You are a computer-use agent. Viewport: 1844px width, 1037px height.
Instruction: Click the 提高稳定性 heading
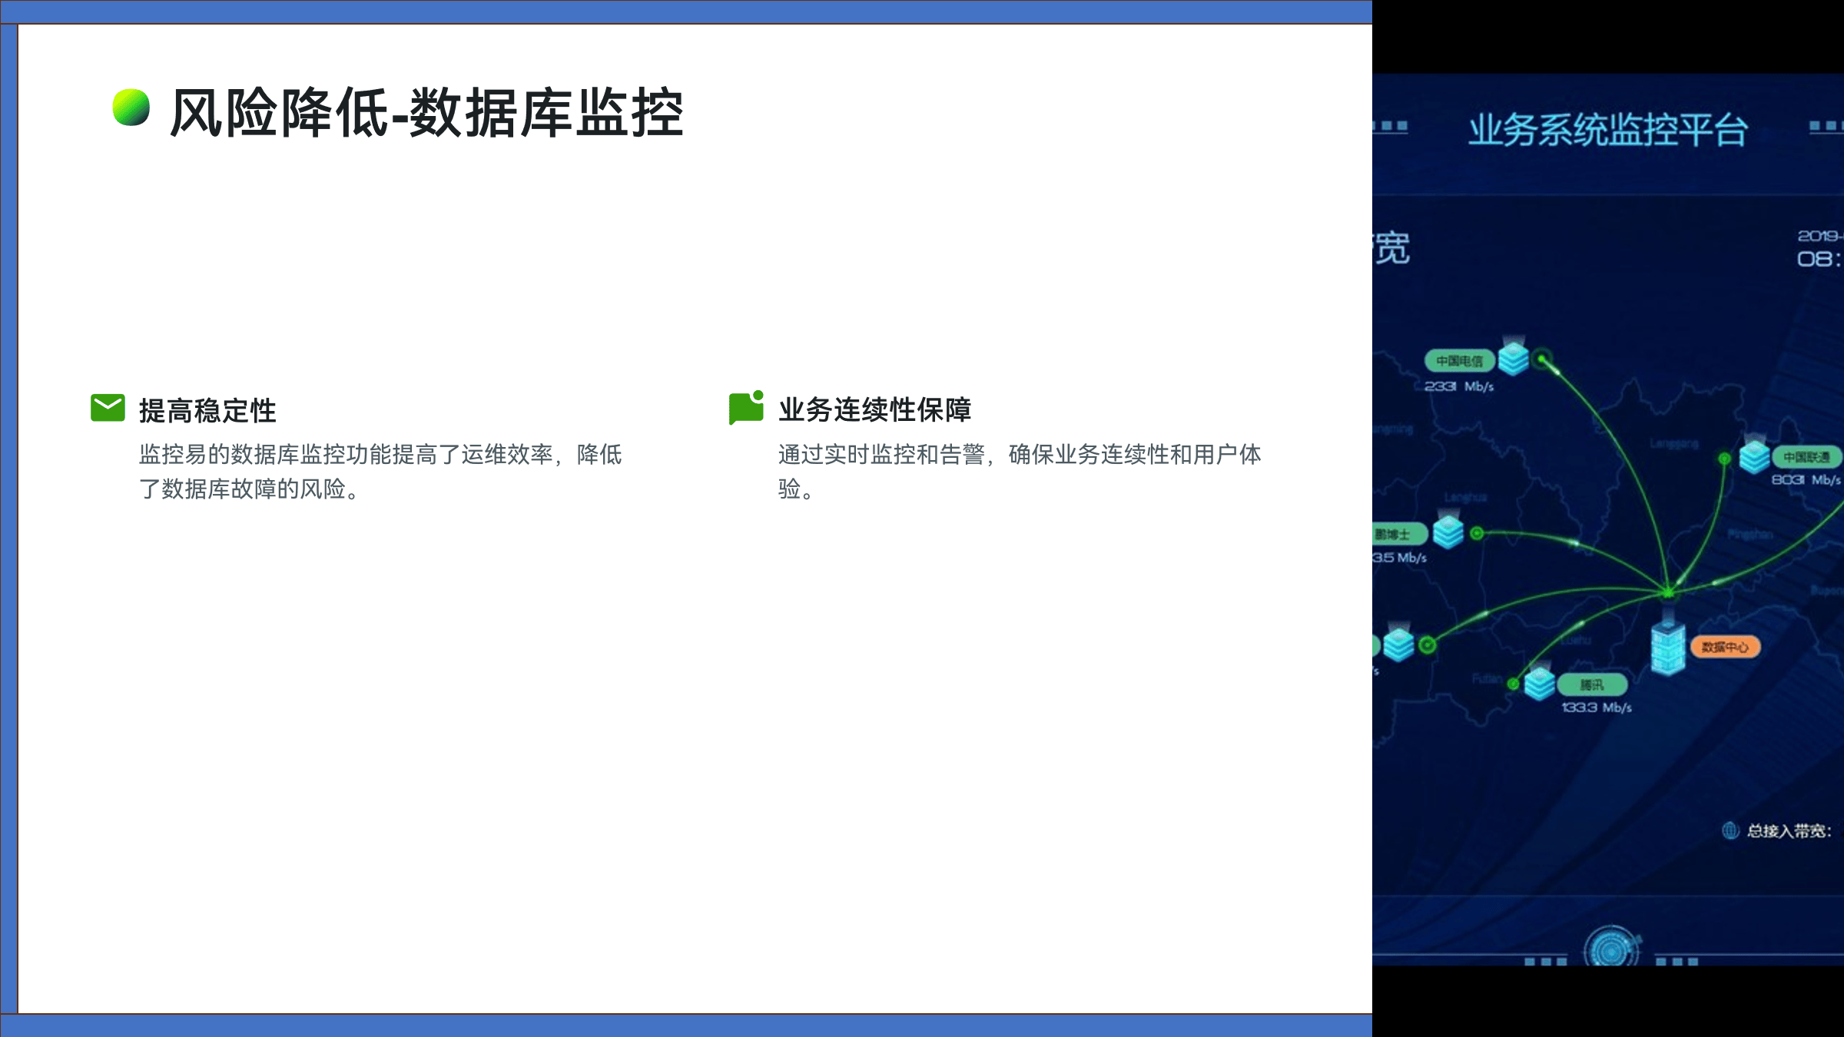point(207,411)
